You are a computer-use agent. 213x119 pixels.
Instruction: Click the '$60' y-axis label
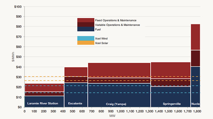[19, 47]
